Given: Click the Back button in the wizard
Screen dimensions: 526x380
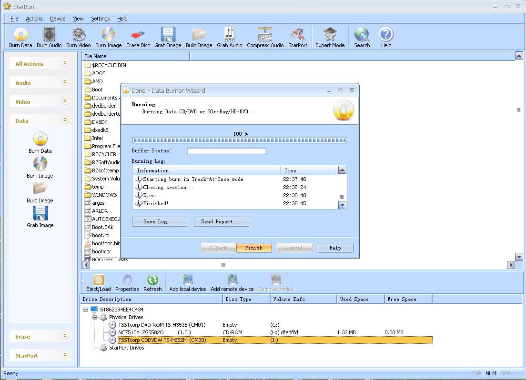Looking at the screenshot, I should coord(218,248).
